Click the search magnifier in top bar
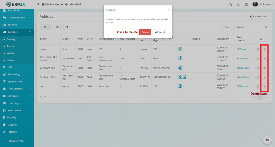 pos(231,5)
